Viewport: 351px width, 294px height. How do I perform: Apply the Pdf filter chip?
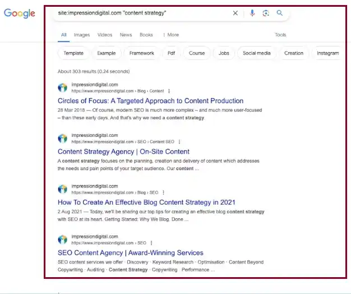[171, 53]
